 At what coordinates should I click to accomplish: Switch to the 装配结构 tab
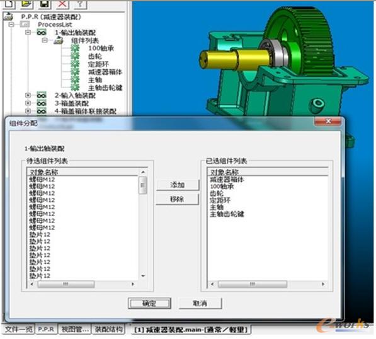(x=109, y=329)
